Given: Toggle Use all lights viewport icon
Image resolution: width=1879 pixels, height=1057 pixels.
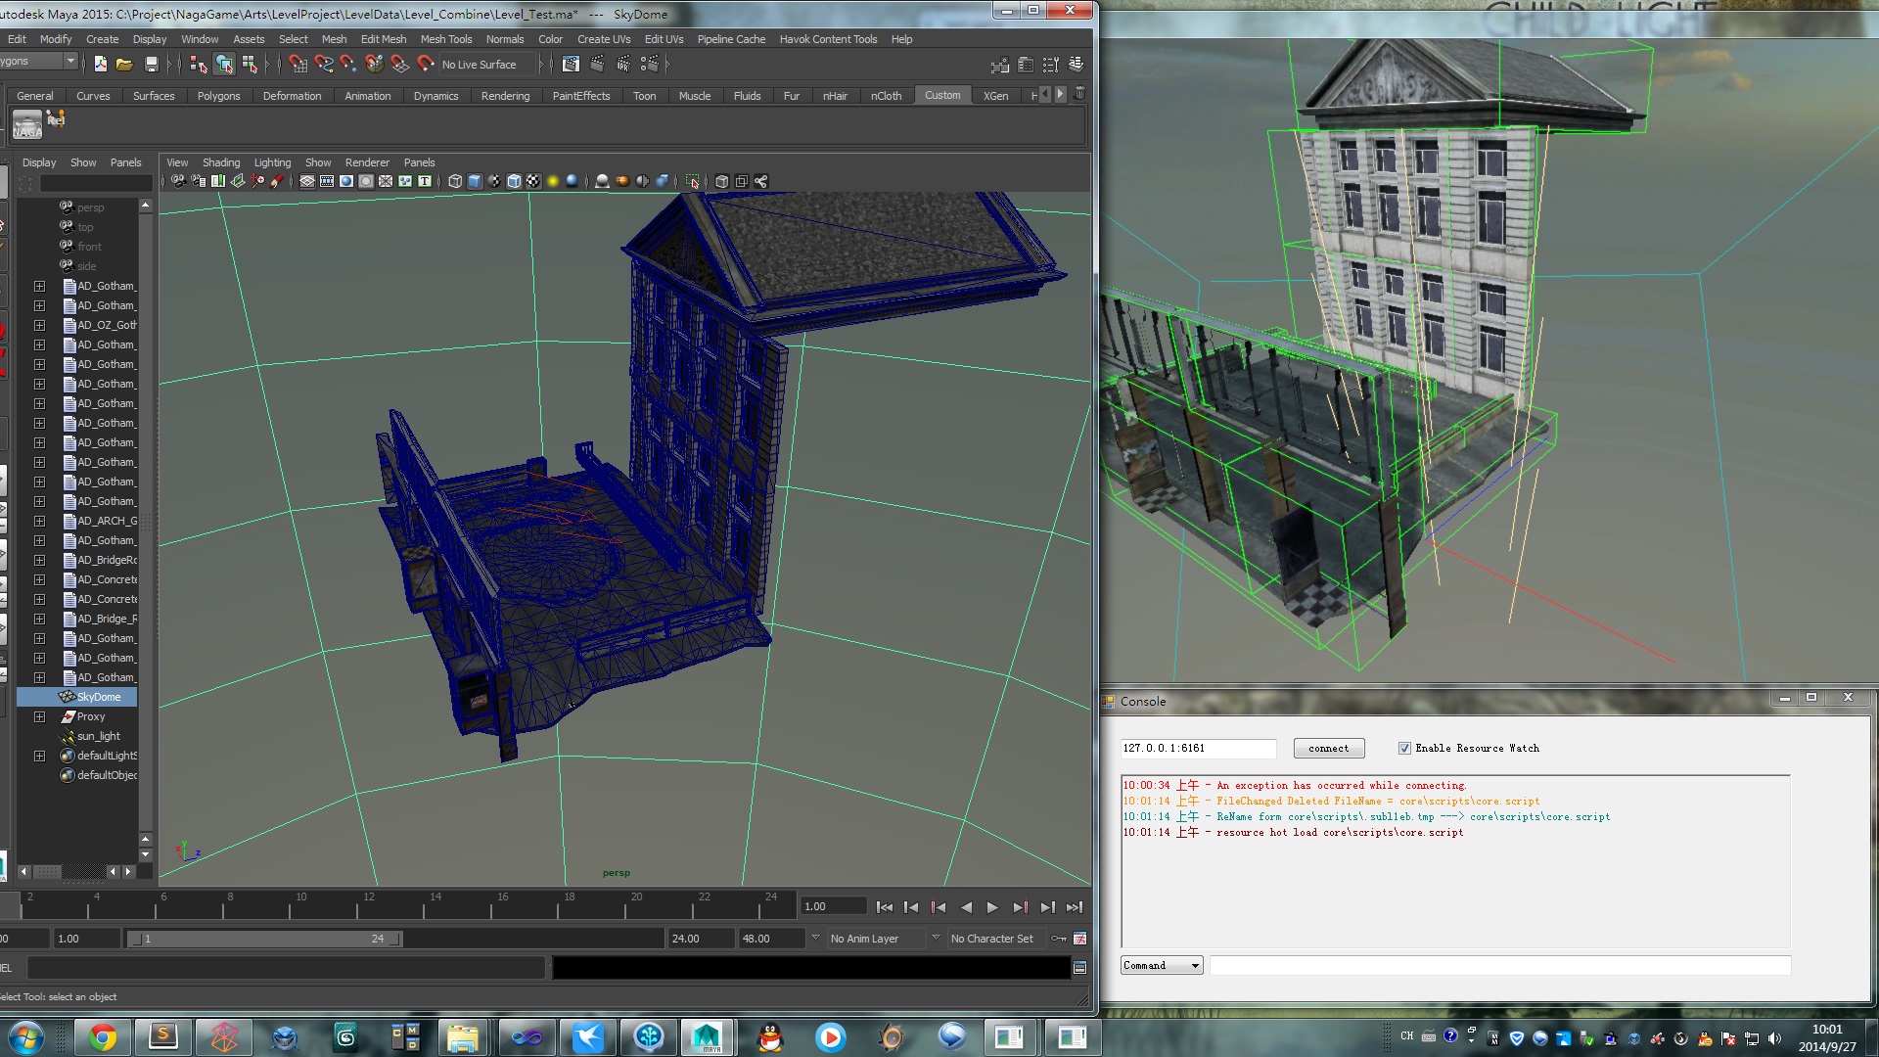Looking at the screenshot, I should point(553,181).
